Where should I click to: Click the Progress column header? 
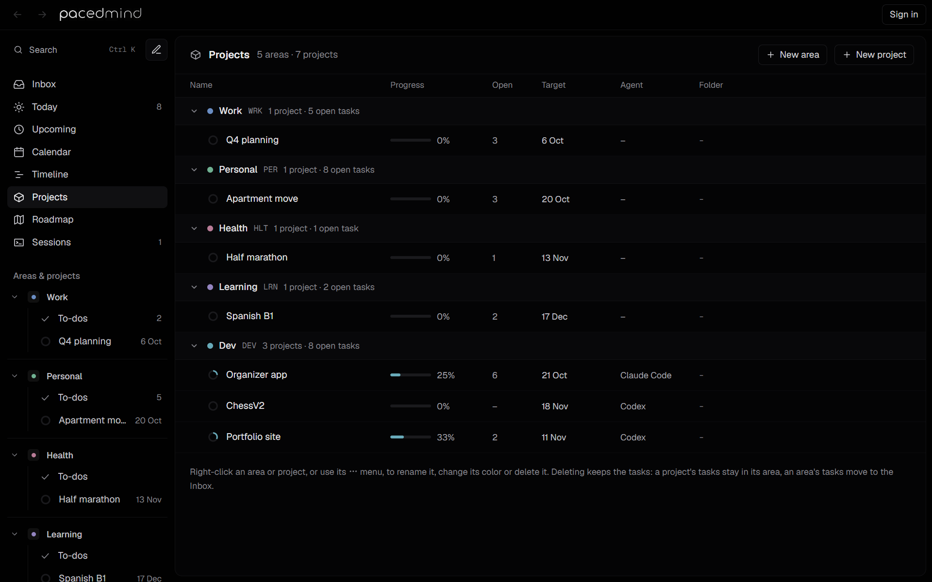[x=407, y=85]
